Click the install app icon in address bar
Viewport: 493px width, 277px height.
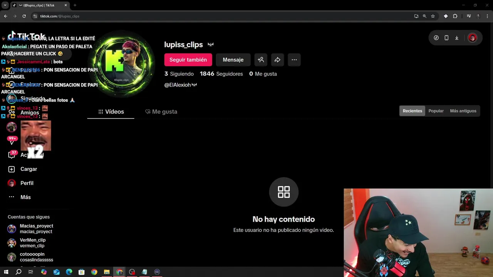(416, 16)
